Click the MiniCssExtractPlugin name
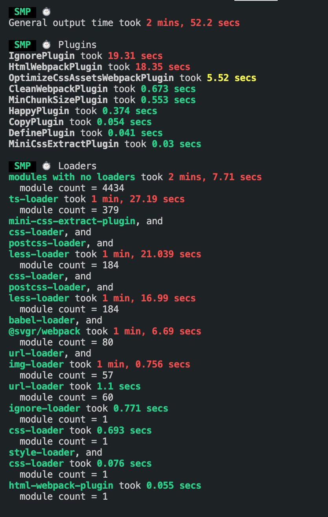Image resolution: width=328 pixels, height=517 pixels. [x=63, y=144]
